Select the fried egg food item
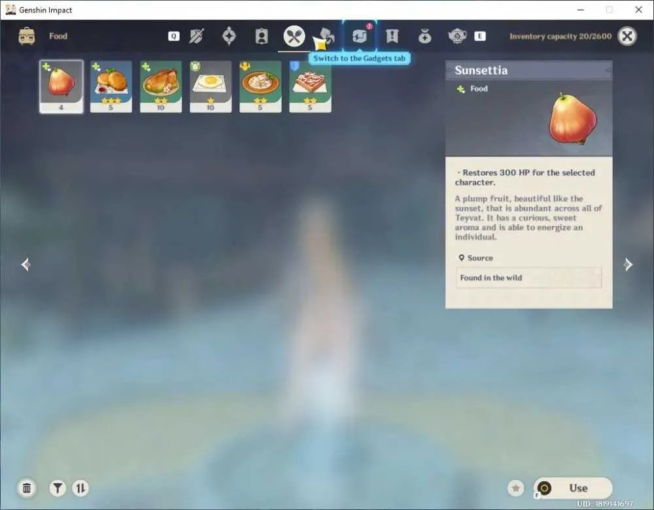The image size is (654, 510). (211, 86)
